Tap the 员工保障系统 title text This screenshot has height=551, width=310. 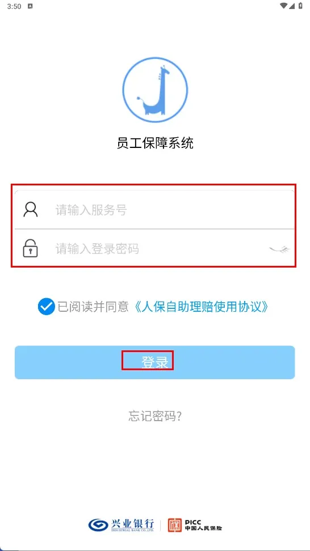coord(155,143)
